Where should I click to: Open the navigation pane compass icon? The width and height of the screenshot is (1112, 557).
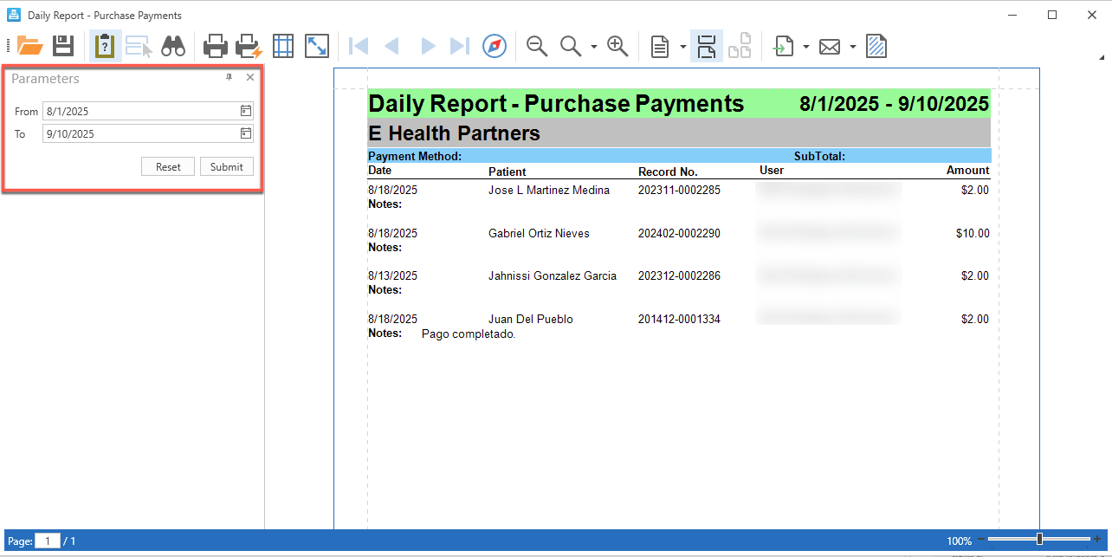click(x=495, y=46)
